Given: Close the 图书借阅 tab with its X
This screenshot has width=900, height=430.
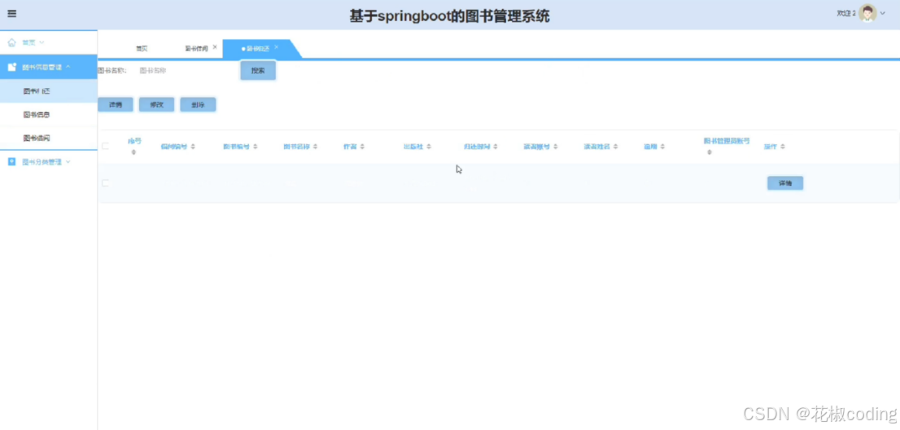Looking at the screenshot, I should 215,47.
